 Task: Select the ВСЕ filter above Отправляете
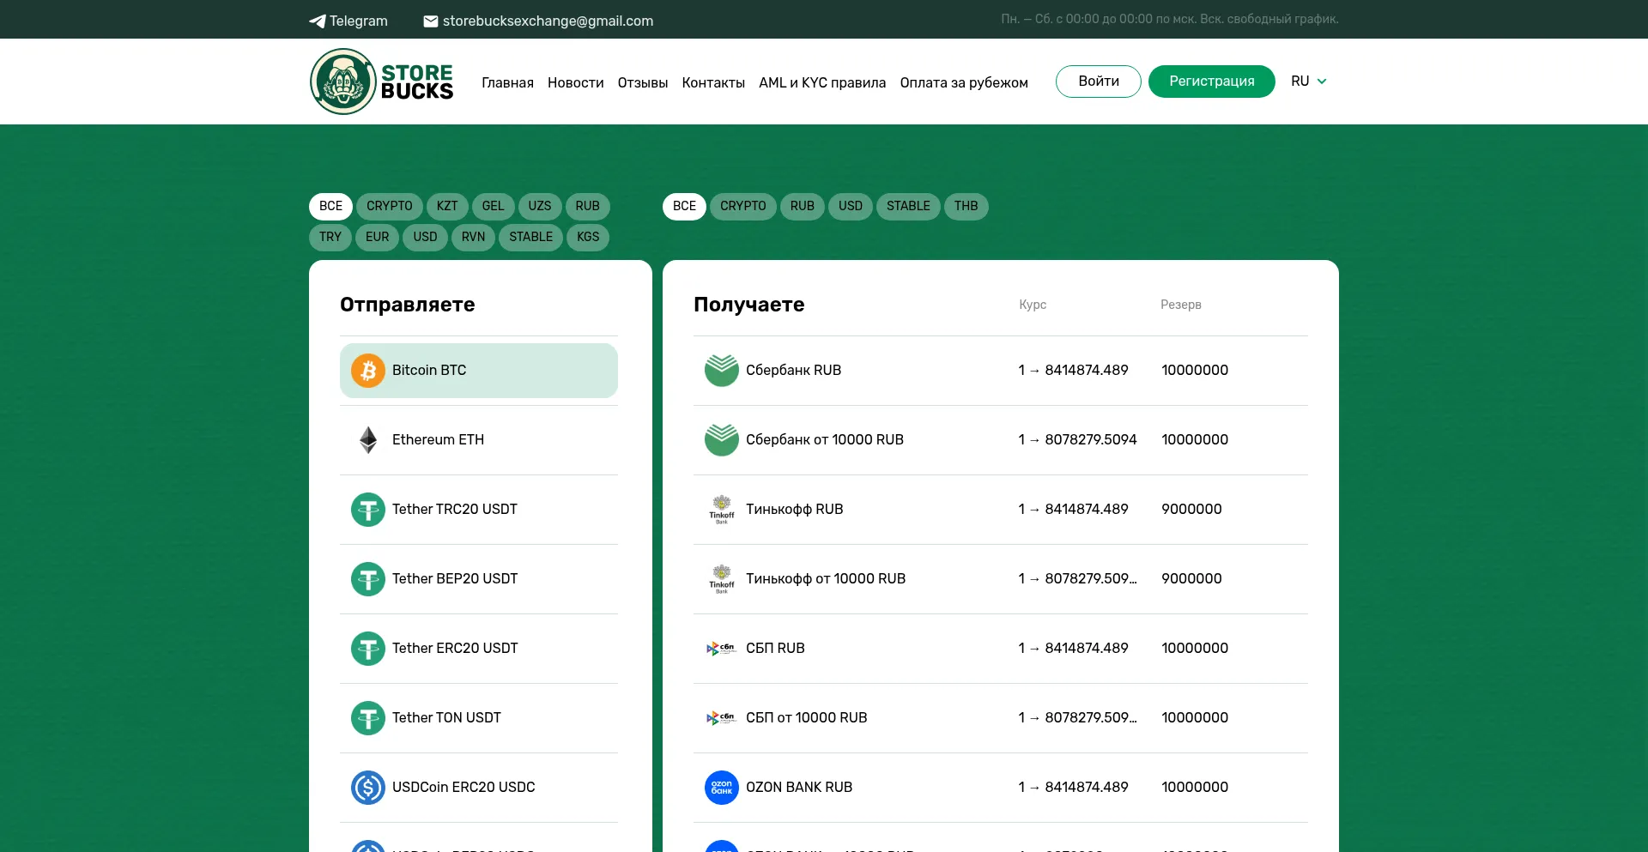(x=330, y=206)
